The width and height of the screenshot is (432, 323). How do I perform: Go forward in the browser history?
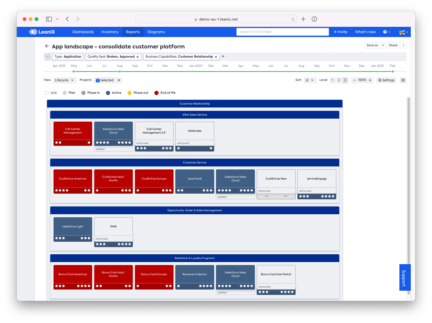click(x=78, y=19)
